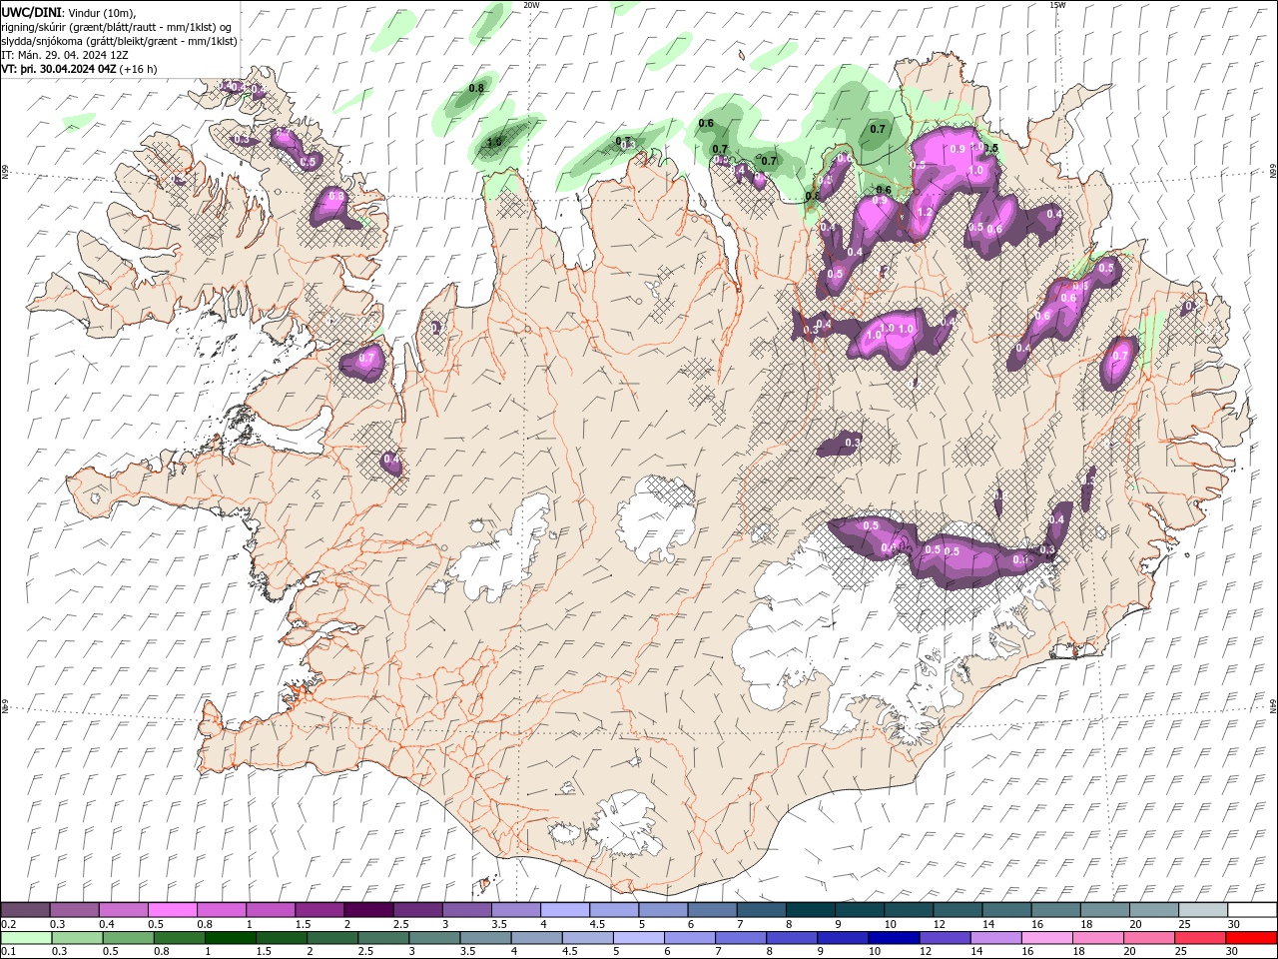Image resolution: width=1278 pixels, height=959 pixels.
Task: Click the '20W' longitude label
Action: click(x=531, y=5)
